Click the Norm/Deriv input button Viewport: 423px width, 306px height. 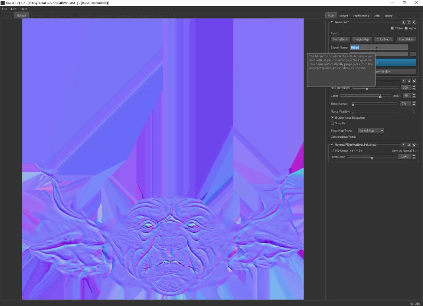pos(340,39)
